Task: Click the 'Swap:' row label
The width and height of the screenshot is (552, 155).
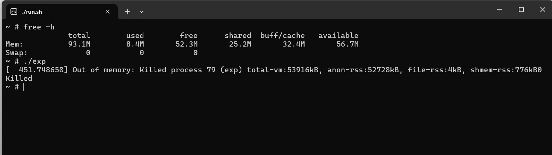Action: (x=16, y=53)
